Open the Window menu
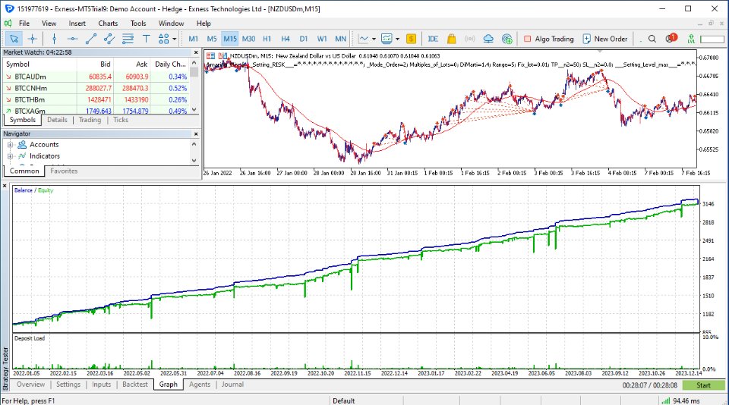The width and height of the screenshot is (729, 405). click(x=171, y=24)
